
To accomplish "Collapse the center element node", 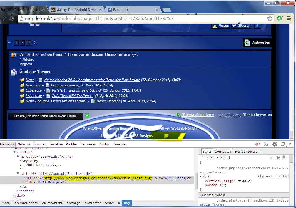I will 14,152.
